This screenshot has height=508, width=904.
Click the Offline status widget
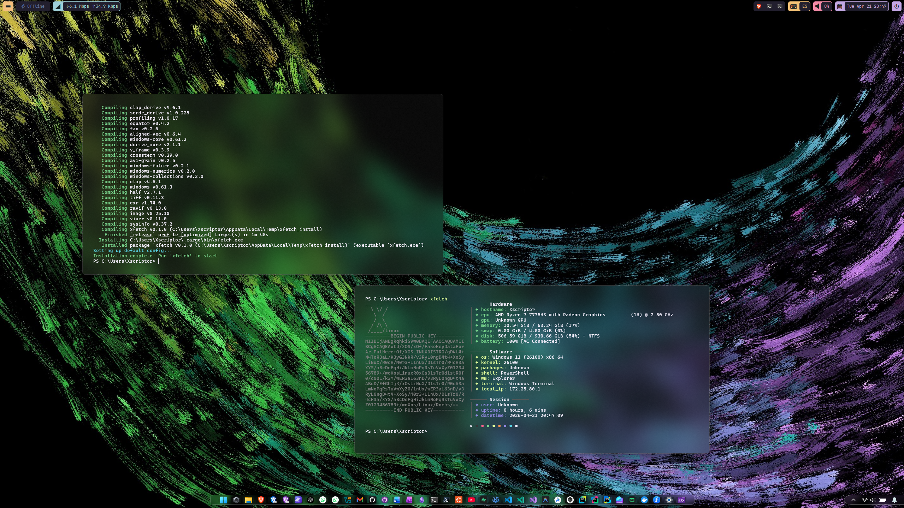click(33, 6)
